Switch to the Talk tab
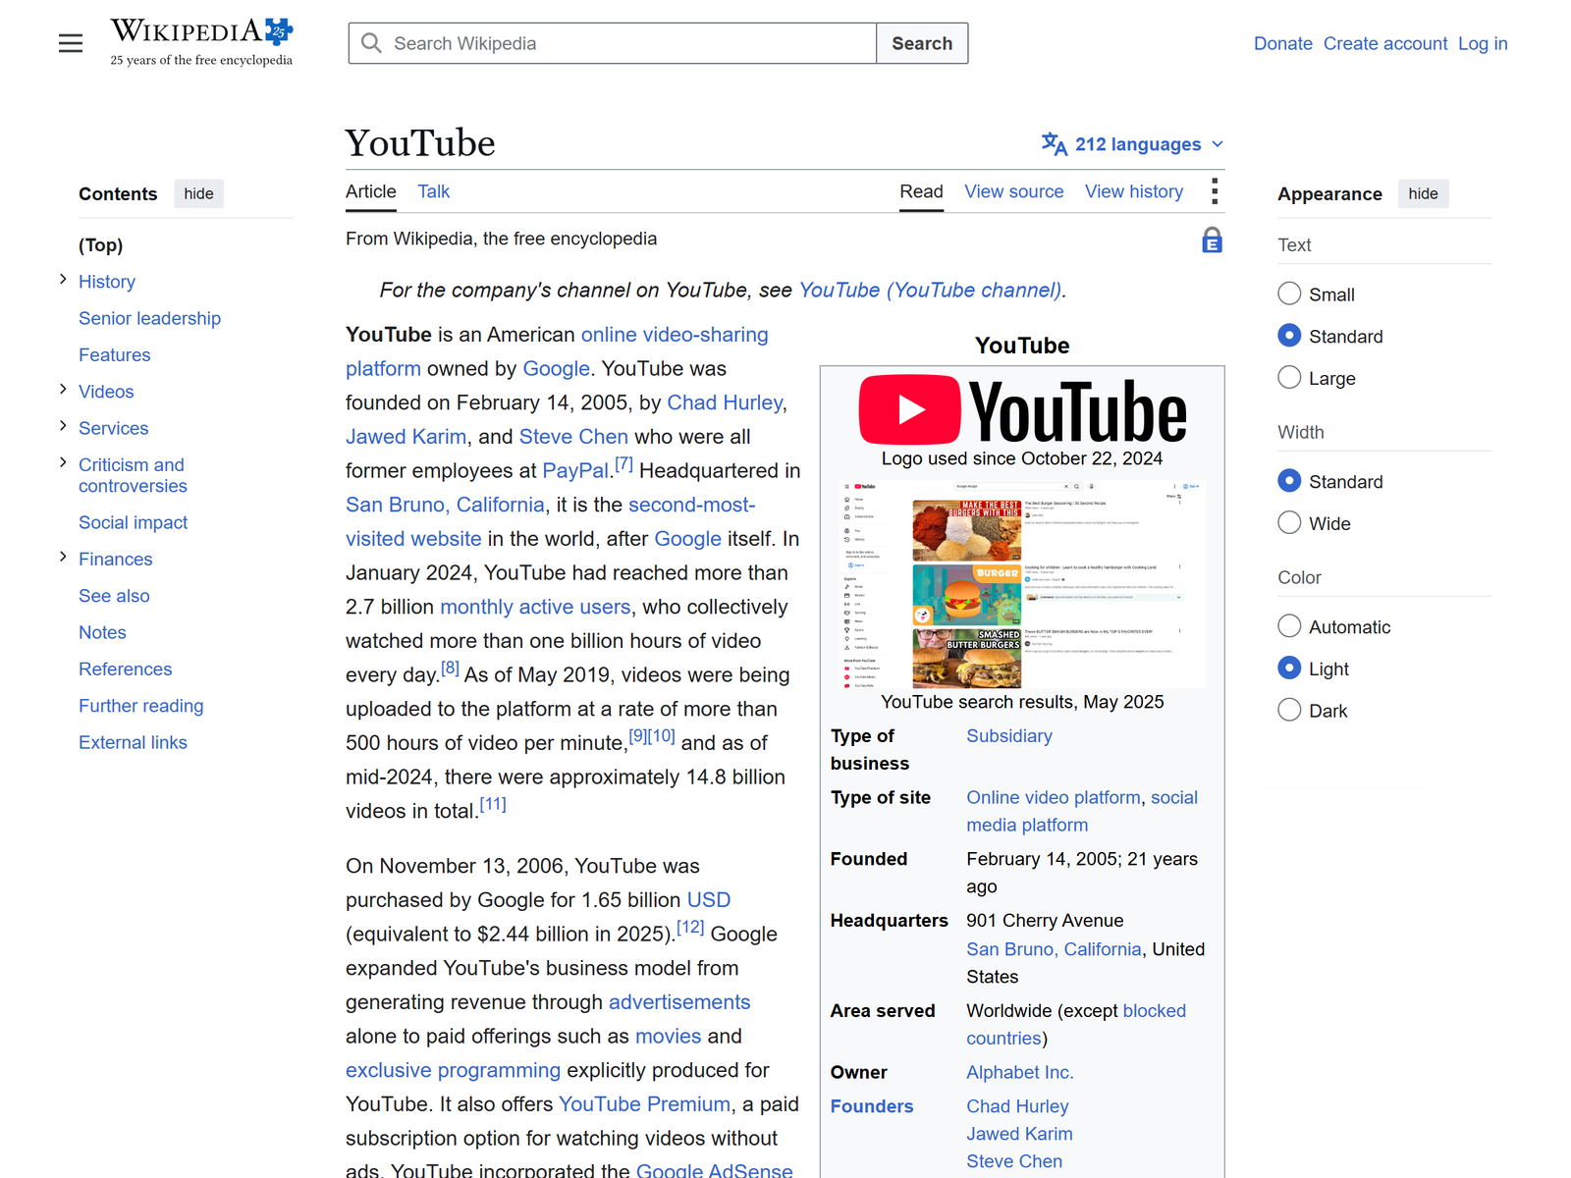Screen dimensions: 1571x1178 433,191
